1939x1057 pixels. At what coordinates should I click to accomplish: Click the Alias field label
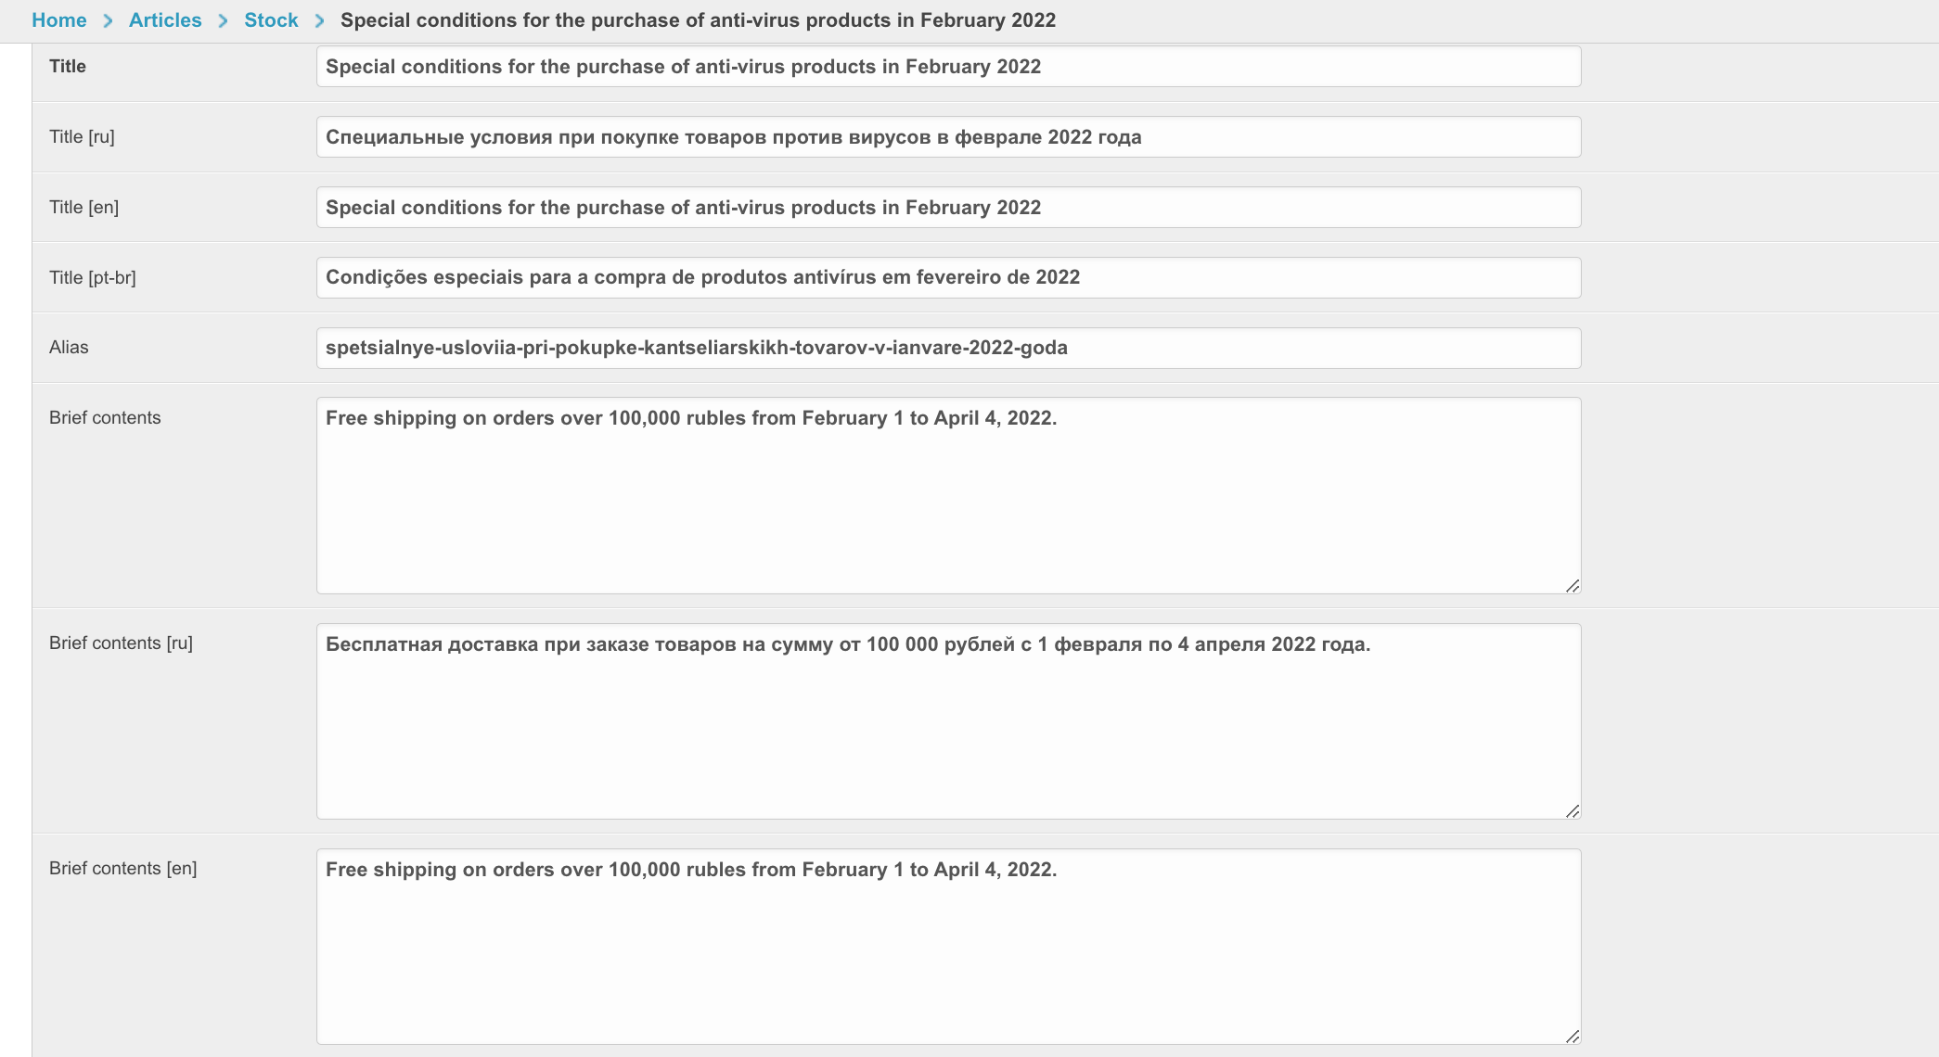(x=69, y=348)
